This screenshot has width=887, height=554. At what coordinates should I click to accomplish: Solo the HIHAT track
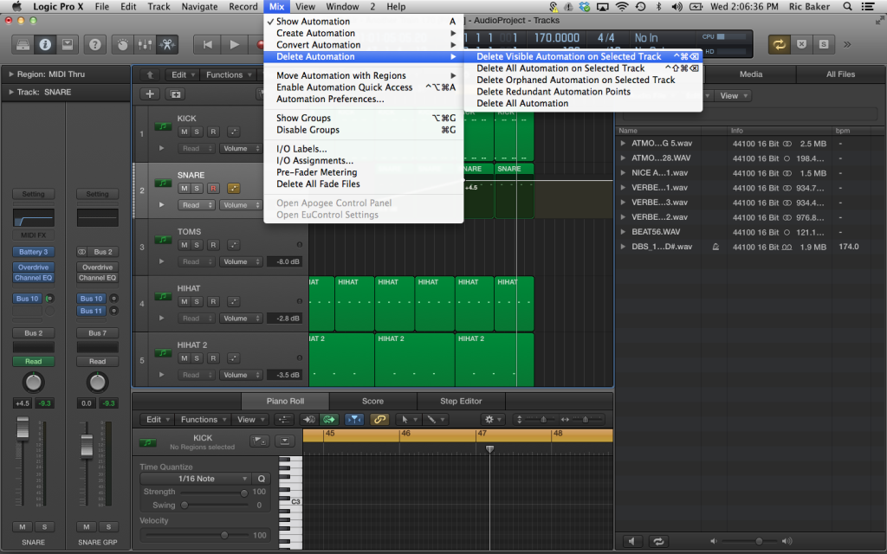(197, 301)
